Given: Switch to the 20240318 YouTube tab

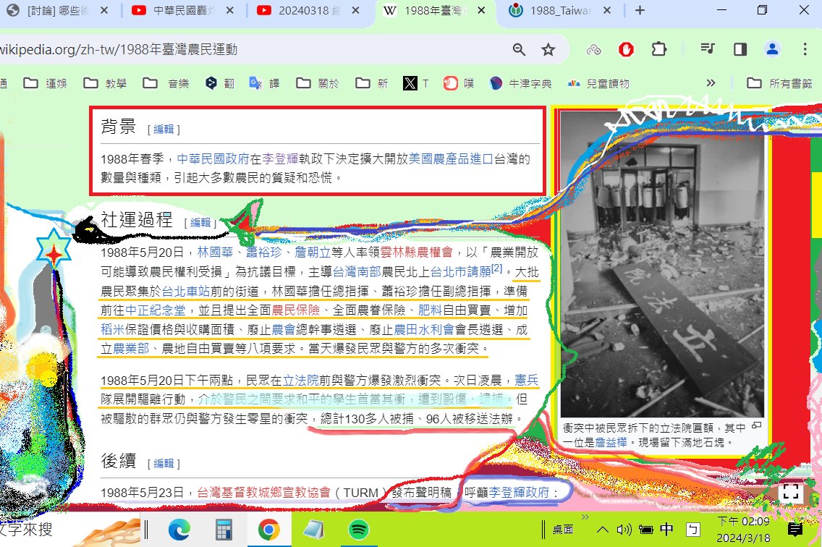Looking at the screenshot, I should [x=308, y=10].
